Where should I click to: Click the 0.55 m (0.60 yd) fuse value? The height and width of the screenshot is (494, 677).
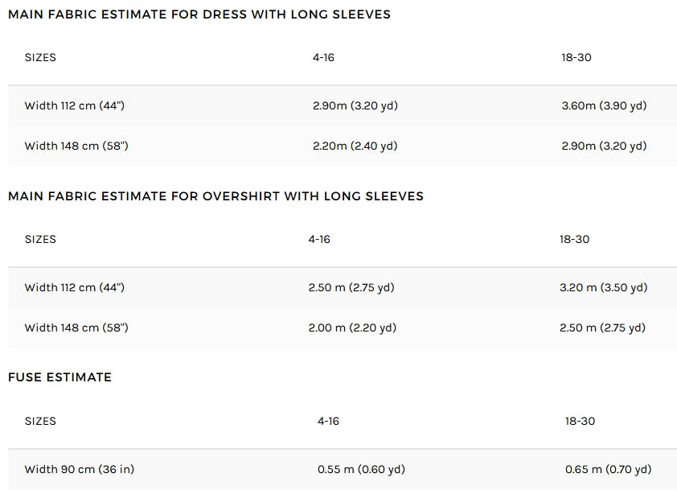click(x=361, y=470)
